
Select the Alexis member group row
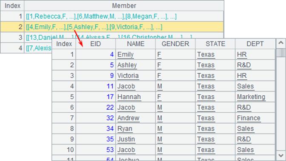pos(26,48)
